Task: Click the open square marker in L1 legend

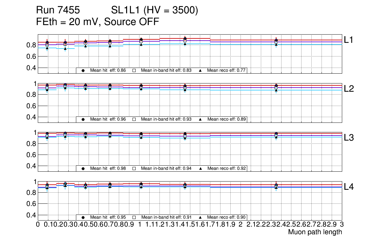Action: pyautogui.click(x=134, y=70)
